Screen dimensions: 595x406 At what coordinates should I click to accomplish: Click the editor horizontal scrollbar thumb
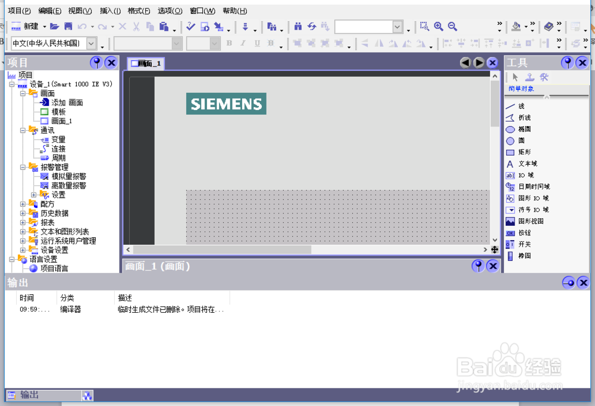(x=222, y=250)
